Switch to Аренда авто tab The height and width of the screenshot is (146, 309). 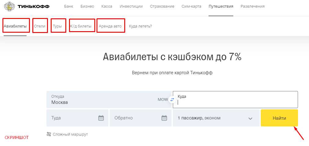(x=110, y=26)
